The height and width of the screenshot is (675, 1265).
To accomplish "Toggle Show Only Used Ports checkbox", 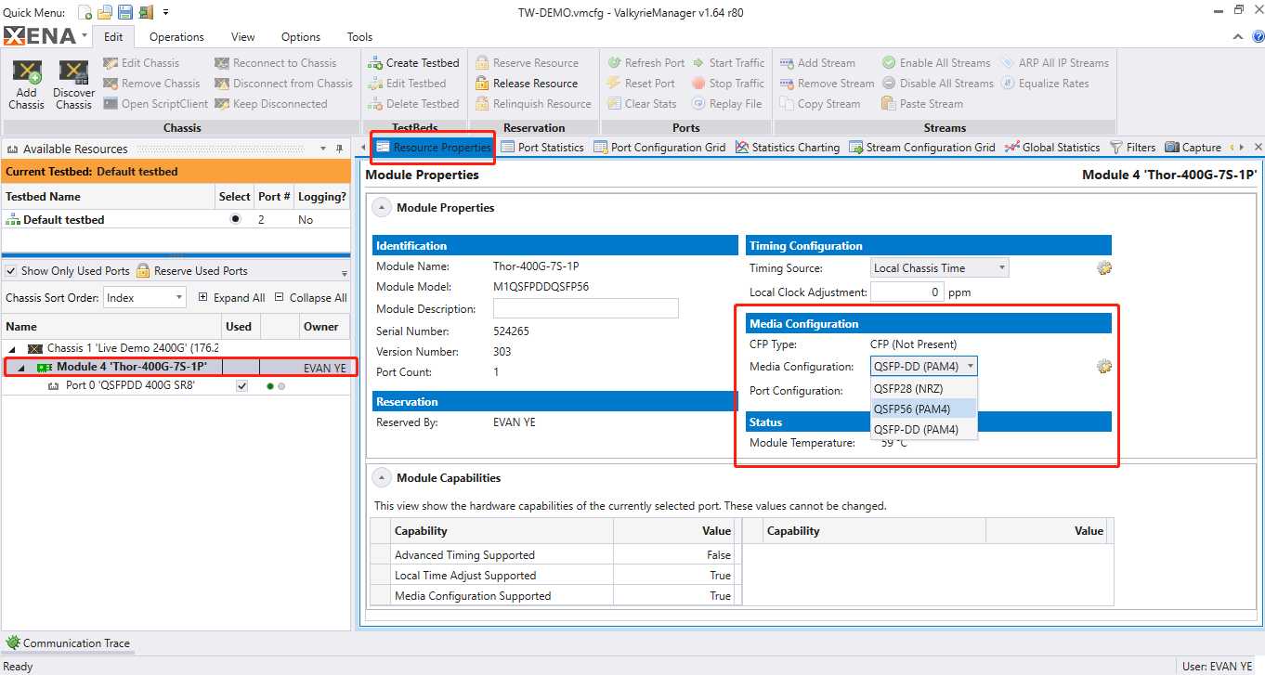I will (11, 271).
